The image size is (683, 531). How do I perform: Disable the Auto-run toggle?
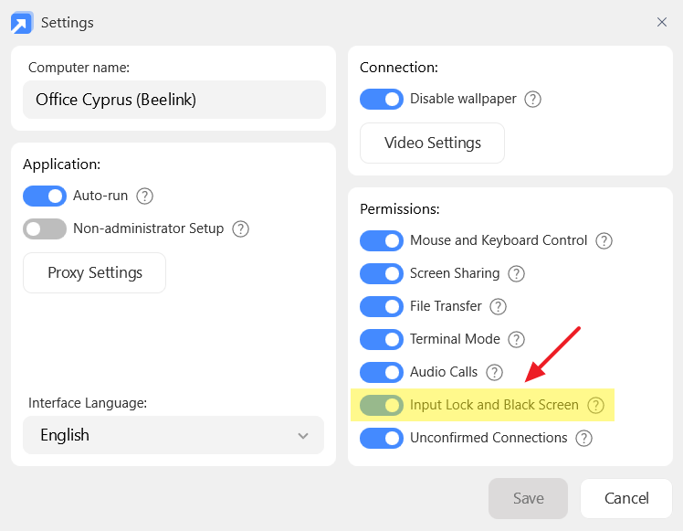point(45,196)
